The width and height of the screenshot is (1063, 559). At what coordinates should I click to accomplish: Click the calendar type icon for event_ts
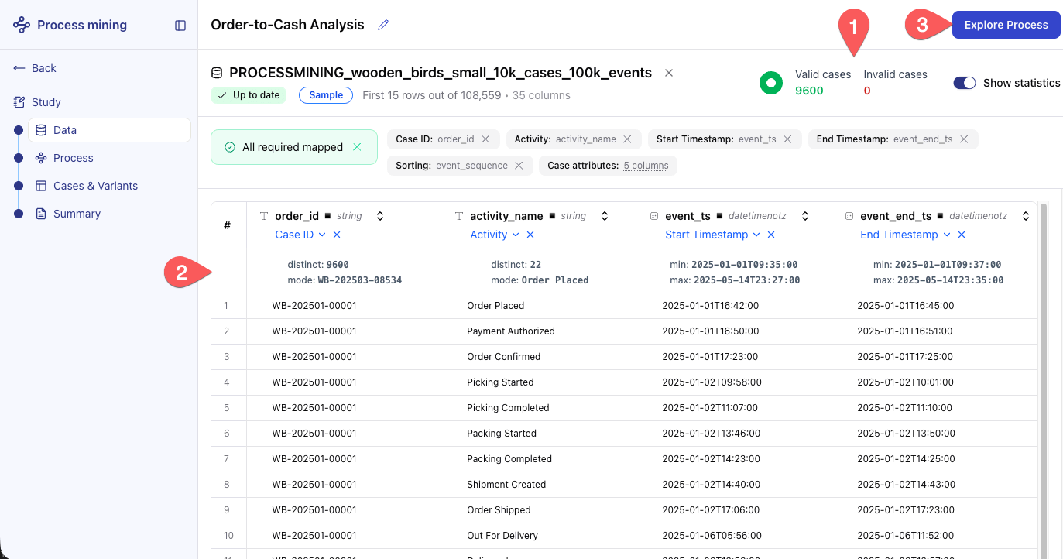(x=654, y=216)
